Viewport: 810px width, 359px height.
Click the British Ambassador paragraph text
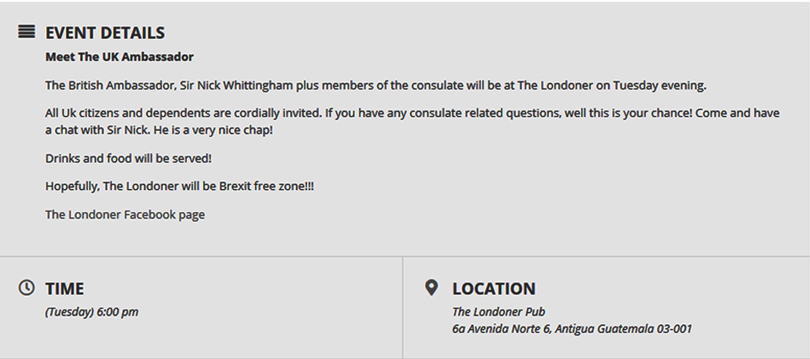(x=376, y=85)
